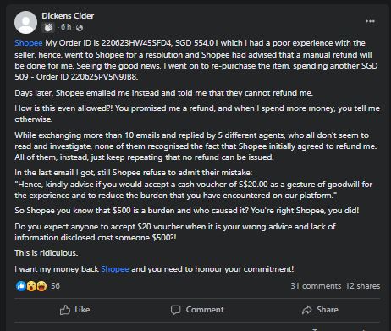Image resolution: width=391 pixels, height=331 pixels.
Task: Open the three-dots post options menu
Action: pyautogui.click(x=370, y=21)
